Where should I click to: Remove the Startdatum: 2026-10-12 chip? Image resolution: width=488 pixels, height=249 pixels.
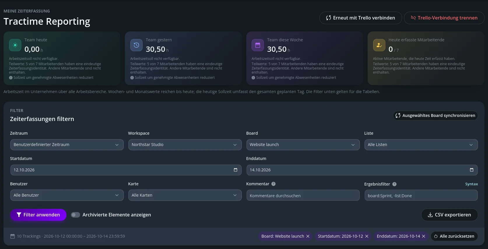coord(367,236)
